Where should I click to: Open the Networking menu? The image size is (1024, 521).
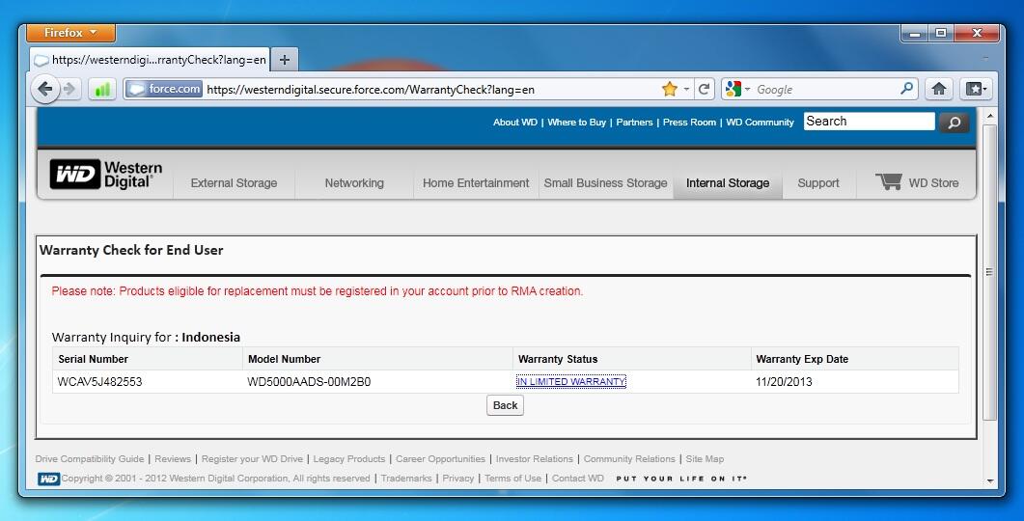coord(354,183)
